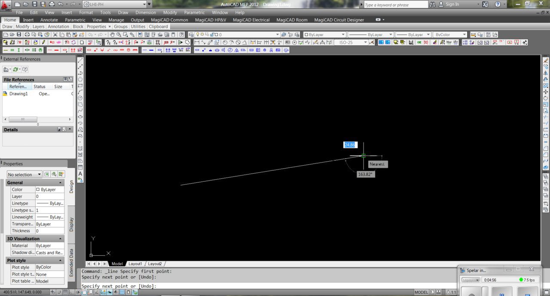Screen dimensions: 550x296
Task: Open the ByColor plot style dropdown in toolbar
Action: point(450,35)
